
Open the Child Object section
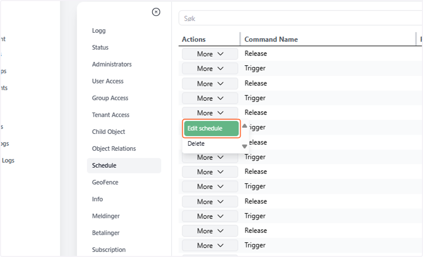pyautogui.click(x=109, y=132)
